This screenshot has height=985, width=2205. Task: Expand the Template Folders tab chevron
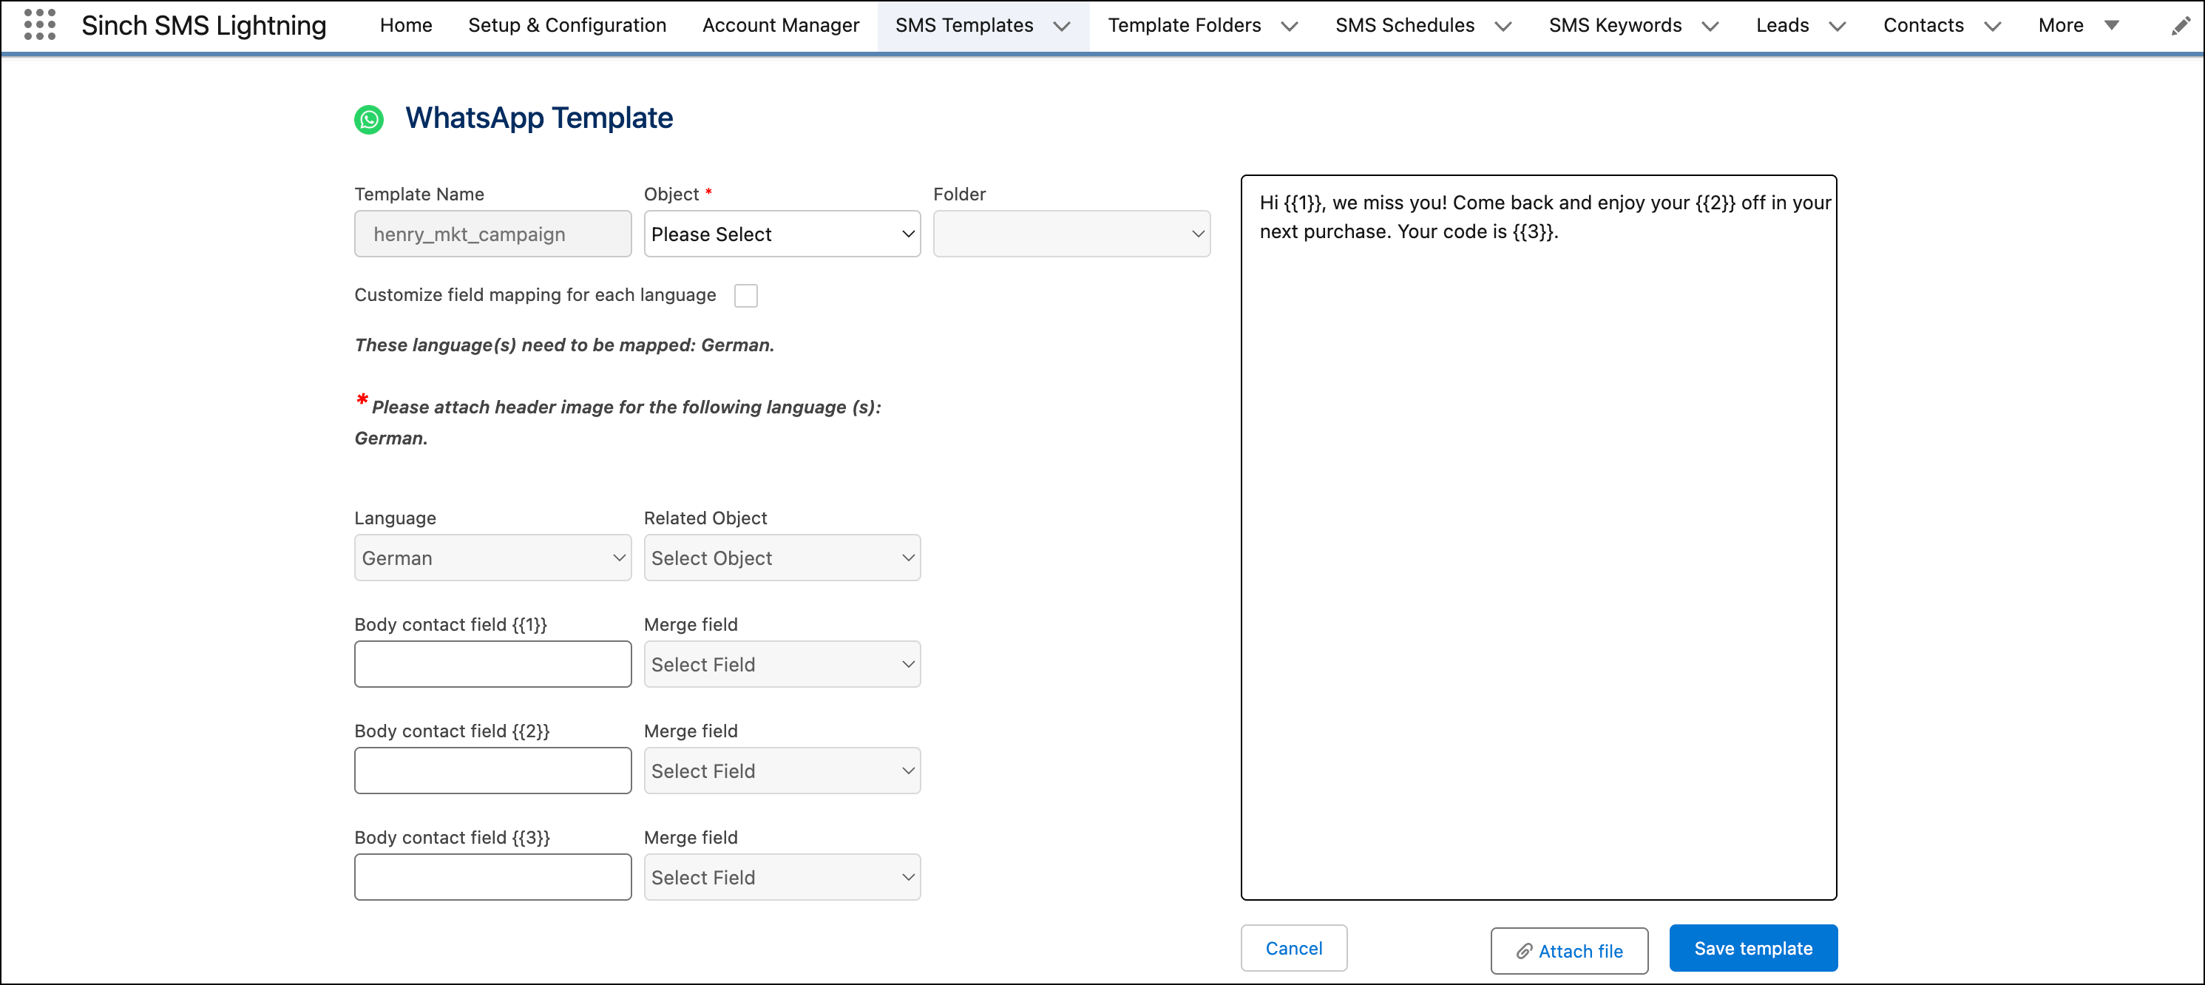(1289, 27)
